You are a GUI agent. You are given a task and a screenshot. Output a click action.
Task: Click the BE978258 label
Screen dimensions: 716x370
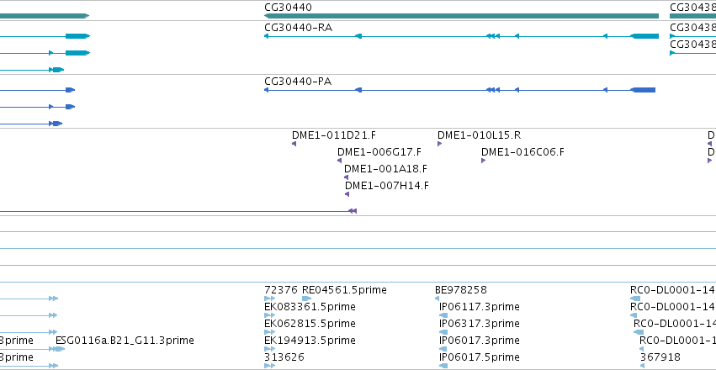(x=461, y=290)
